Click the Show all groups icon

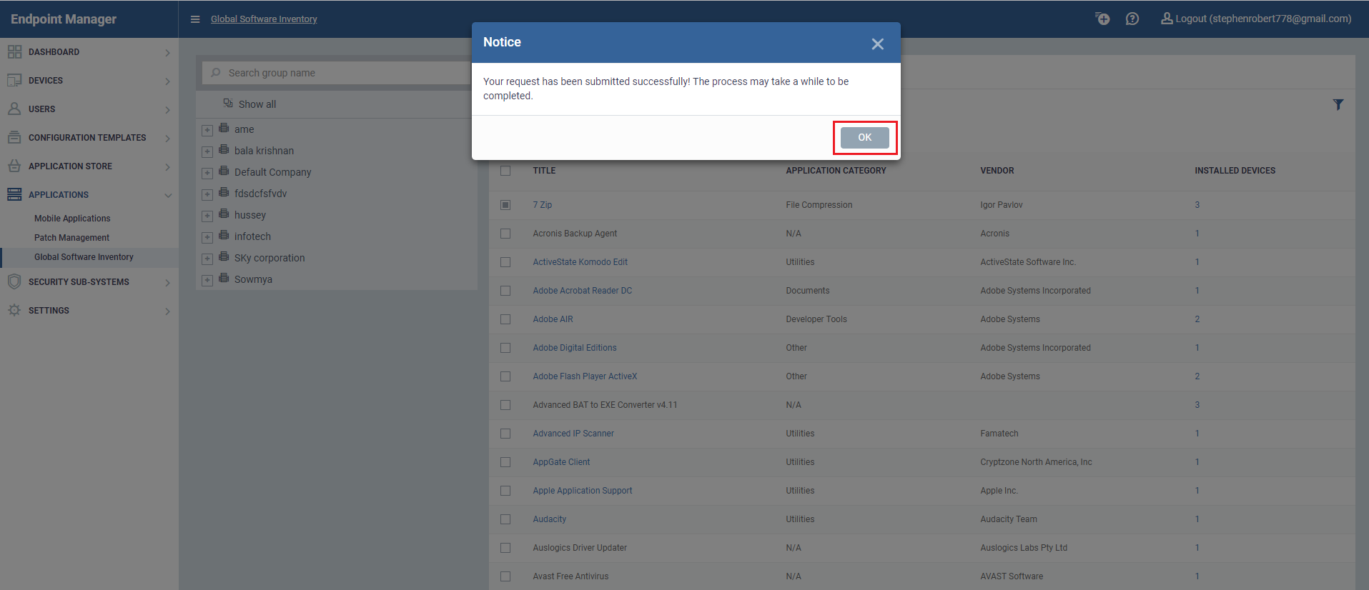(x=228, y=104)
